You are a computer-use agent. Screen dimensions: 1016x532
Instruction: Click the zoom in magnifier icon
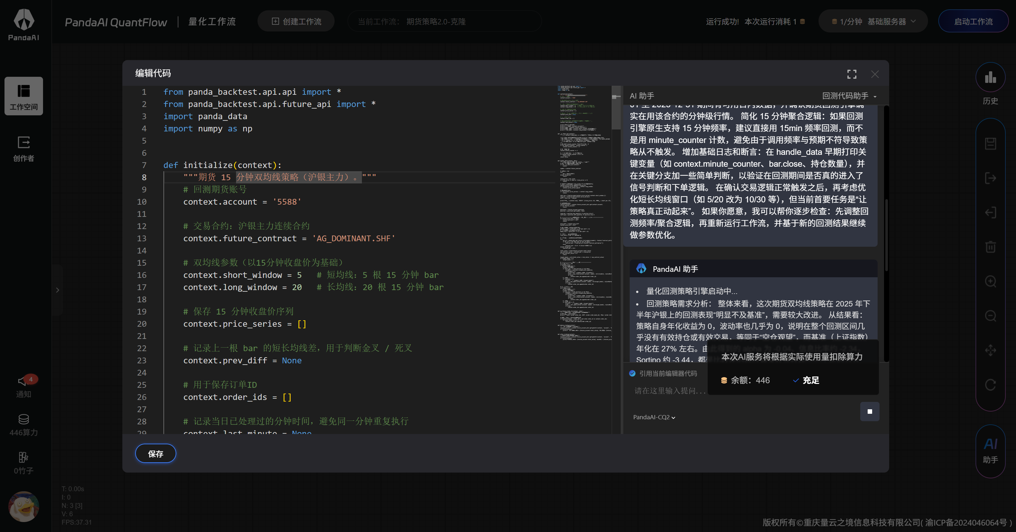point(990,281)
